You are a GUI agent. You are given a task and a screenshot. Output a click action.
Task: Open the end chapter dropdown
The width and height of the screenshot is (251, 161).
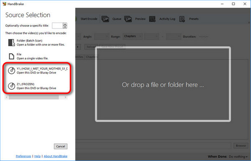(174, 36)
